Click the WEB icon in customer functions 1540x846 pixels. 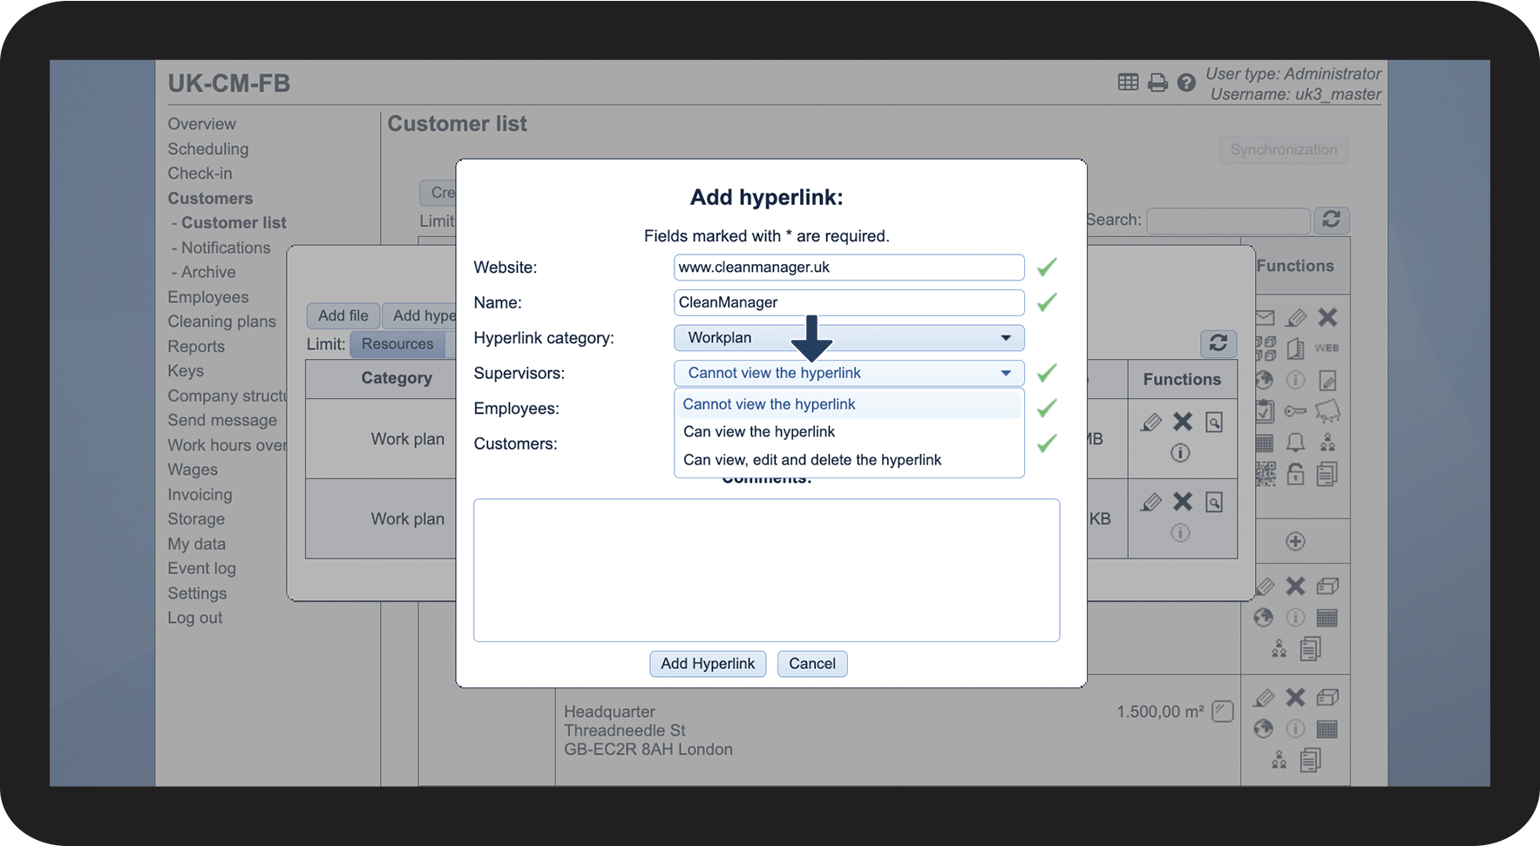(x=1326, y=349)
